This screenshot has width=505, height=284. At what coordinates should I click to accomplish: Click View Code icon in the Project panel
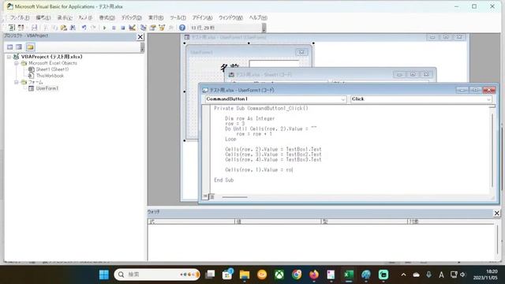coord(10,47)
